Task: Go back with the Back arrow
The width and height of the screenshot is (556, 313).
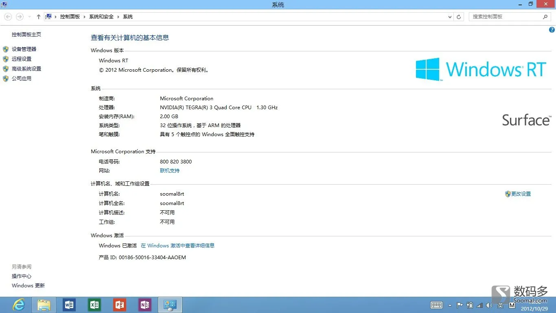Action: tap(8, 17)
